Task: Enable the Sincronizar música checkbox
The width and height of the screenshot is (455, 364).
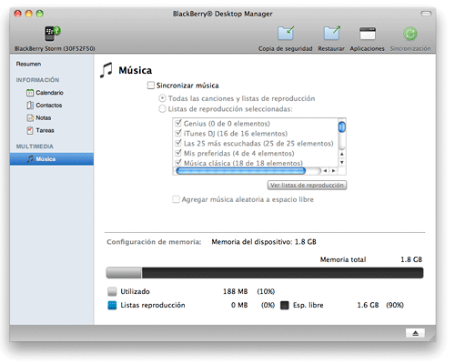Action: coord(151,86)
